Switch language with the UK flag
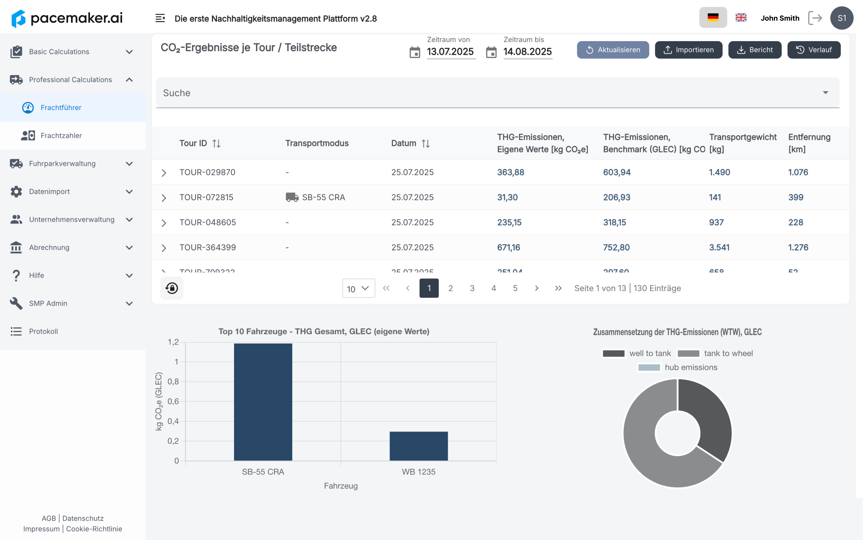Screen dimensions: 863x540 740,18
